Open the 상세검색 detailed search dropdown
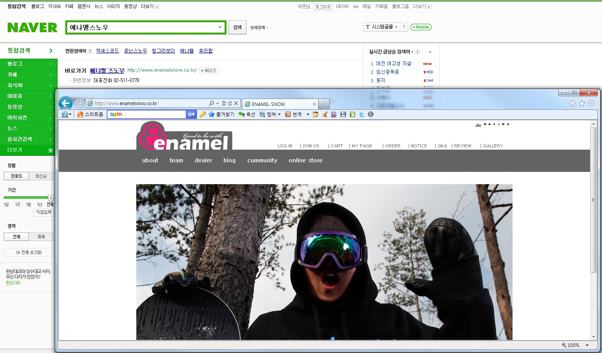602x353 pixels. tap(259, 27)
